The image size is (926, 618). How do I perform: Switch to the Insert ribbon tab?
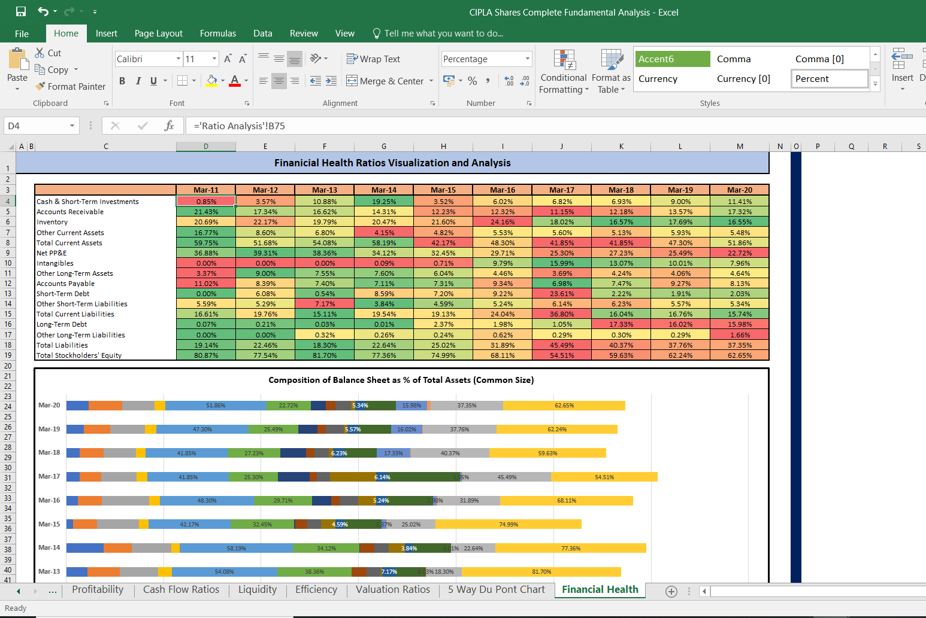107,34
